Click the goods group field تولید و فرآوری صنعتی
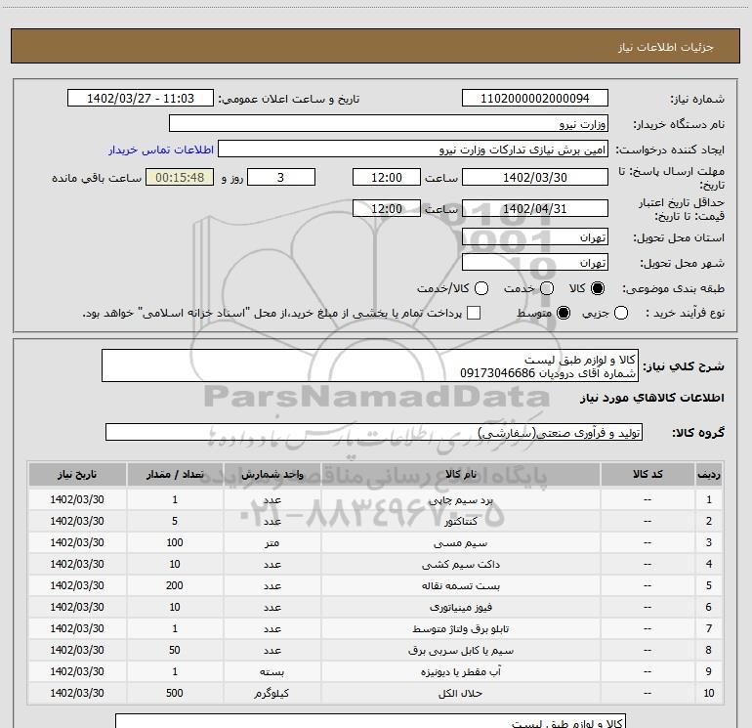752x728 pixels. tap(374, 432)
